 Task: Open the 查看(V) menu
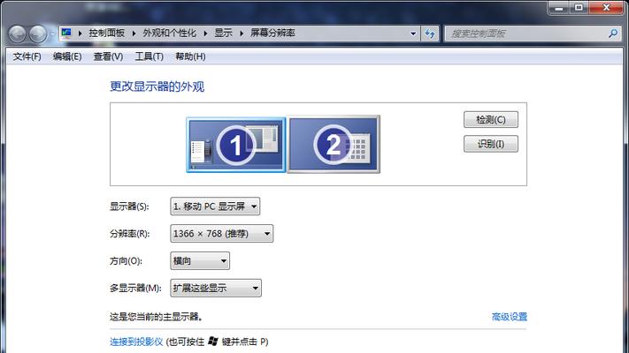(108, 56)
